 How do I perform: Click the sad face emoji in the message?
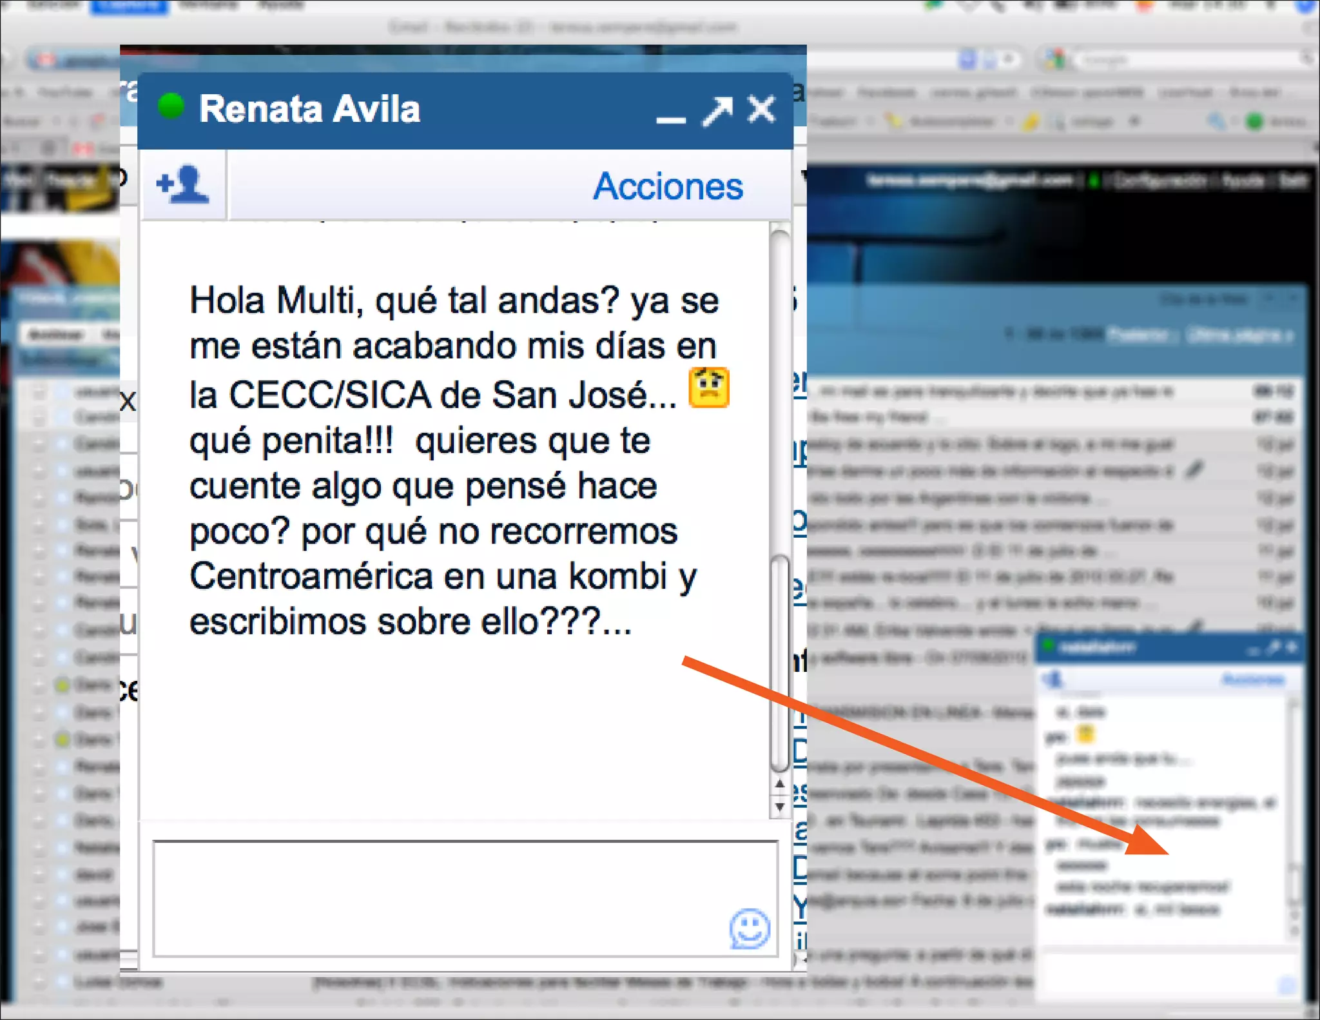[x=709, y=387]
